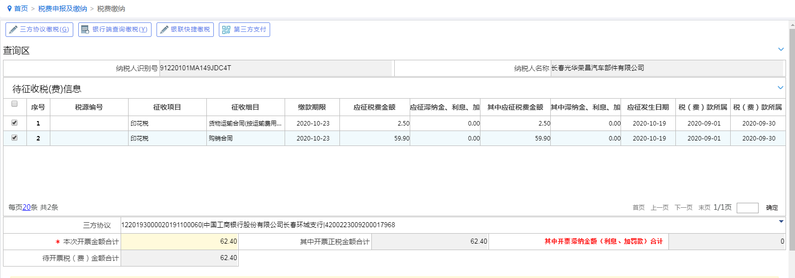The height and width of the screenshot is (278, 795).
Task: Click the page number input box
Action: click(748, 208)
